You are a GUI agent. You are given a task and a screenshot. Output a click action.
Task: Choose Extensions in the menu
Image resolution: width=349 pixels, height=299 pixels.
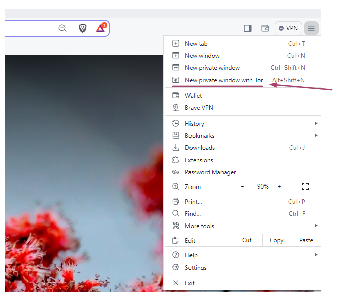pos(199,160)
